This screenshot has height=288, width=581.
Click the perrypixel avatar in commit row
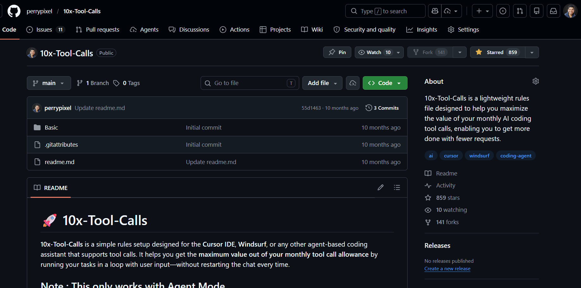coord(37,108)
